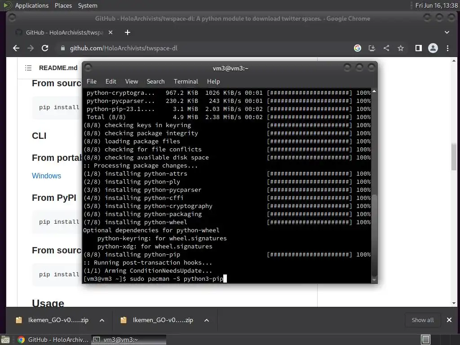Open Chrome three-dot menu
Image resolution: width=460 pixels, height=345 pixels.
pyautogui.click(x=448, y=48)
